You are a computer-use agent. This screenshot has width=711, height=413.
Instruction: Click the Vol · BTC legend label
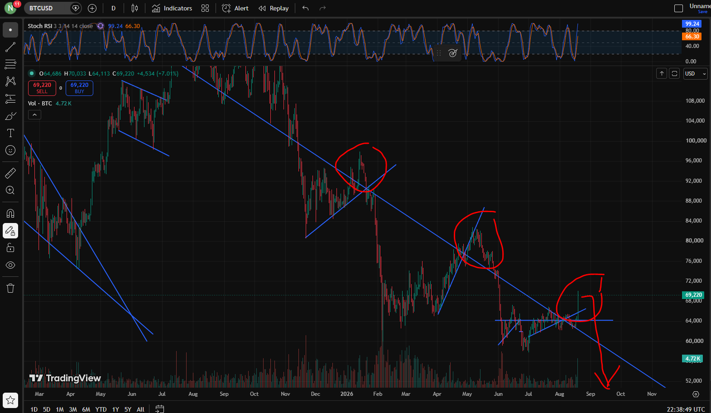click(40, 104)
